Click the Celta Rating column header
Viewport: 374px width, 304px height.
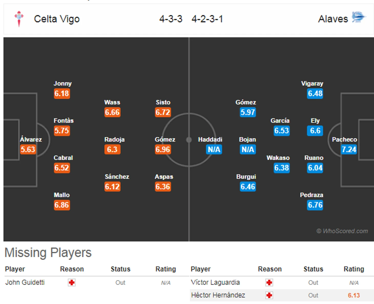(x=166, y=269)
